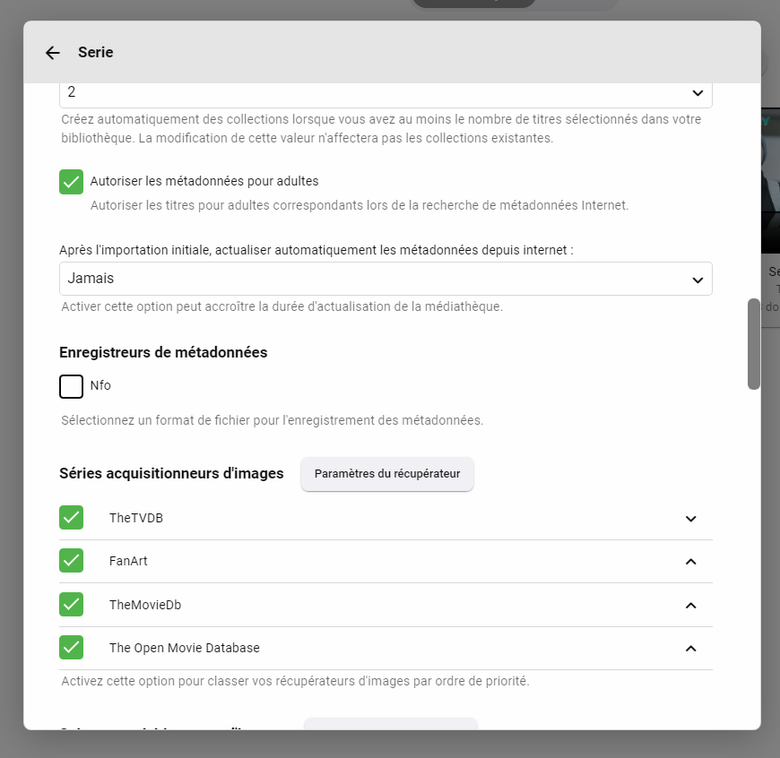The image size is (780, 758).
Task: Uncheck The Open Movie Database fetcher
Action: (72, 647)
